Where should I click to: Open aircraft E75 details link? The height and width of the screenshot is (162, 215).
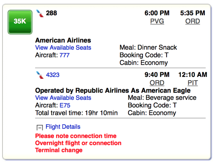pos(65,105)
